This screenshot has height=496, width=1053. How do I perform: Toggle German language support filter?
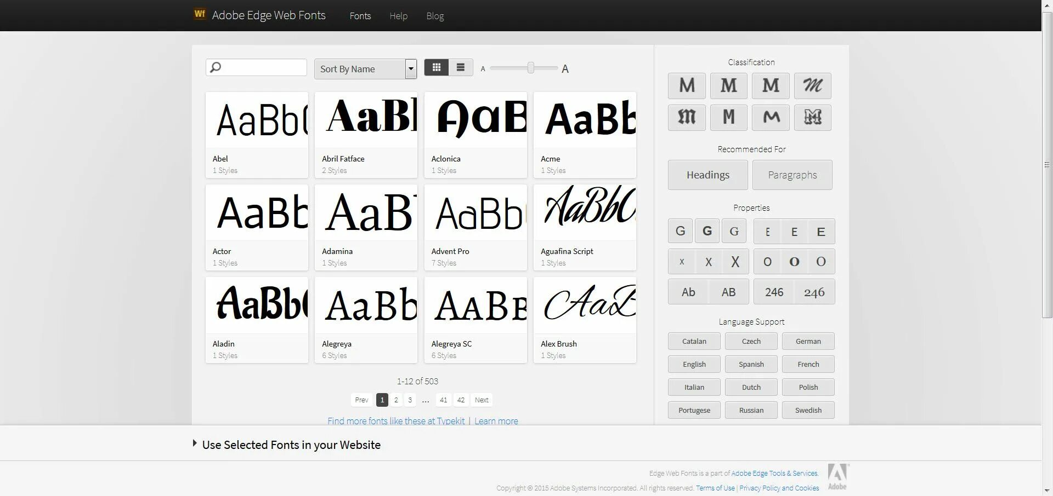tap(808, 341)
